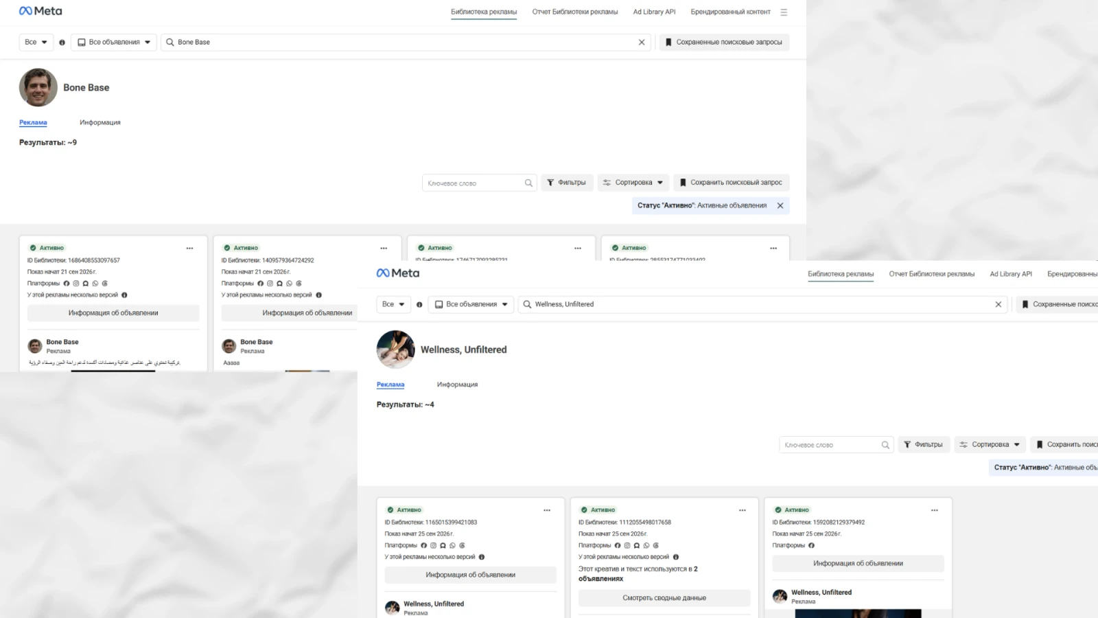Select Реклама tab under Wellness, Unfiltered profile
The width and height of the screenshot is (1098, 618).
(390, 385)
